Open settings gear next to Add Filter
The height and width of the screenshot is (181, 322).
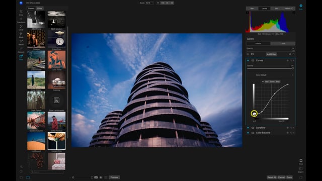290,54
